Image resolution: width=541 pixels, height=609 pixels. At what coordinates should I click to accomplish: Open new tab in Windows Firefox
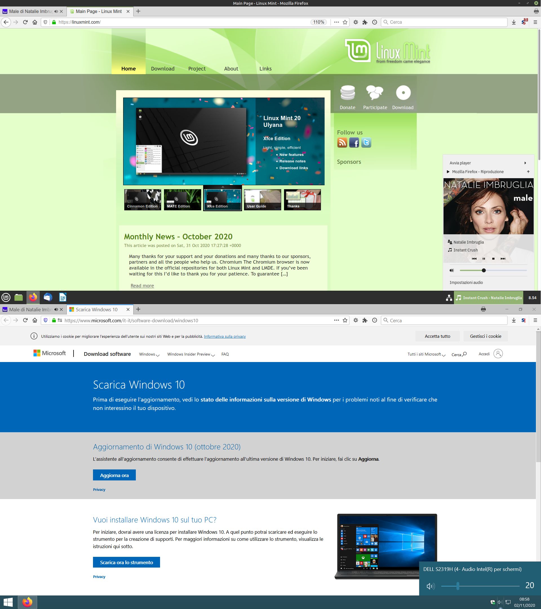[138, 309]
